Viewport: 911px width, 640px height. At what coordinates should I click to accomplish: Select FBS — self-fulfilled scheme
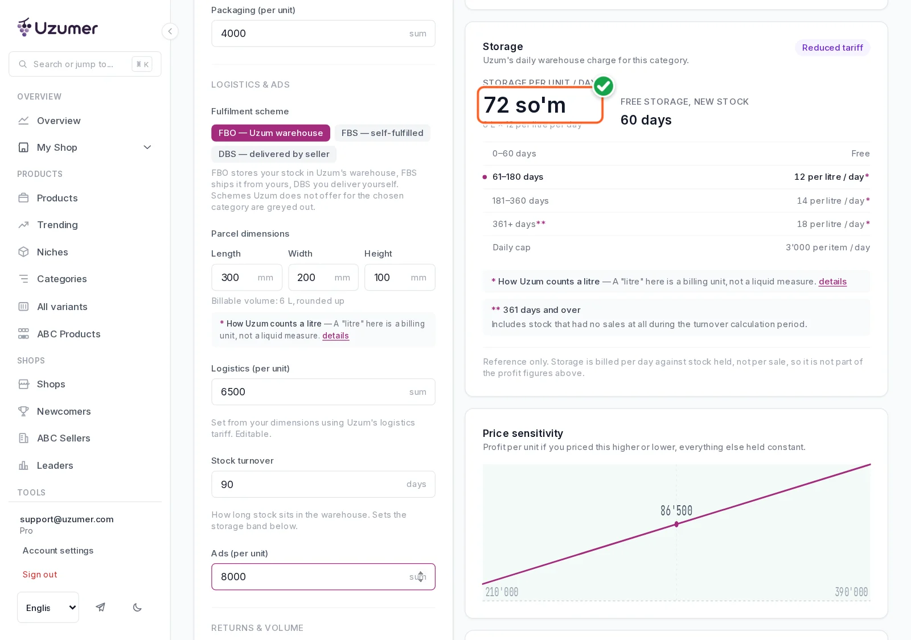(383, 133)
